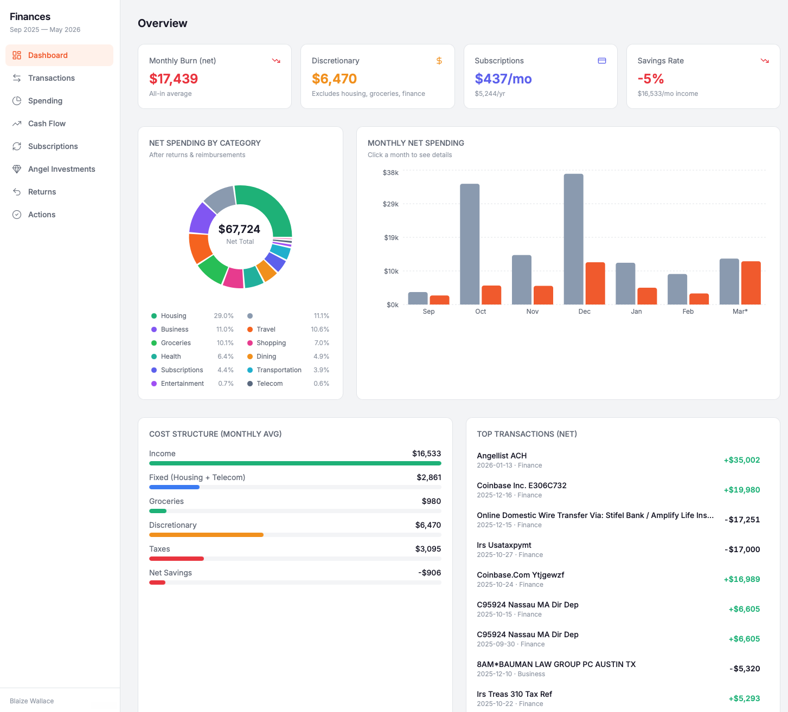Open the Spending section
This screenshot has width=788, height=712.
[59, 101]
